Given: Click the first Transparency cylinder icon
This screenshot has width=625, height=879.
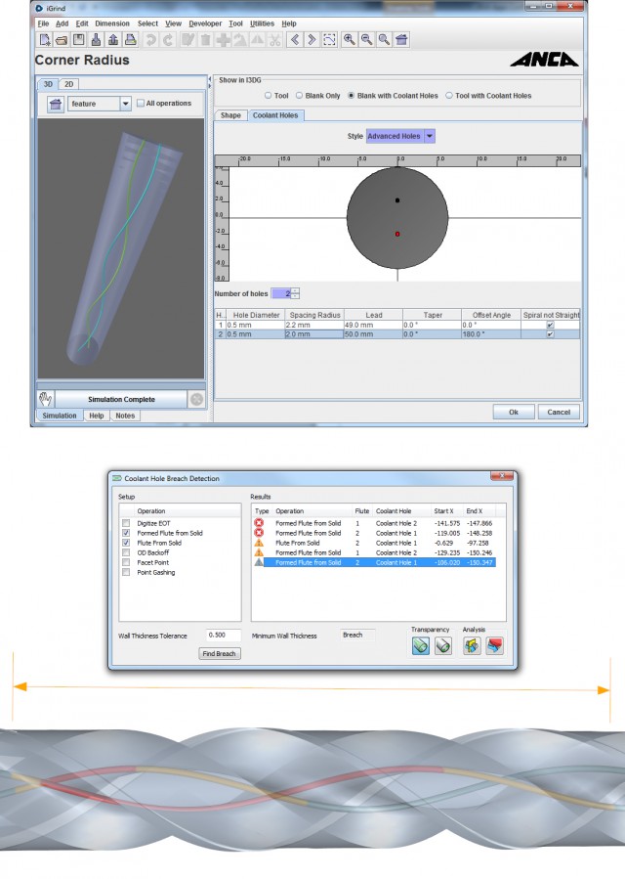Looking at the screenshot, I should (421, 645).
